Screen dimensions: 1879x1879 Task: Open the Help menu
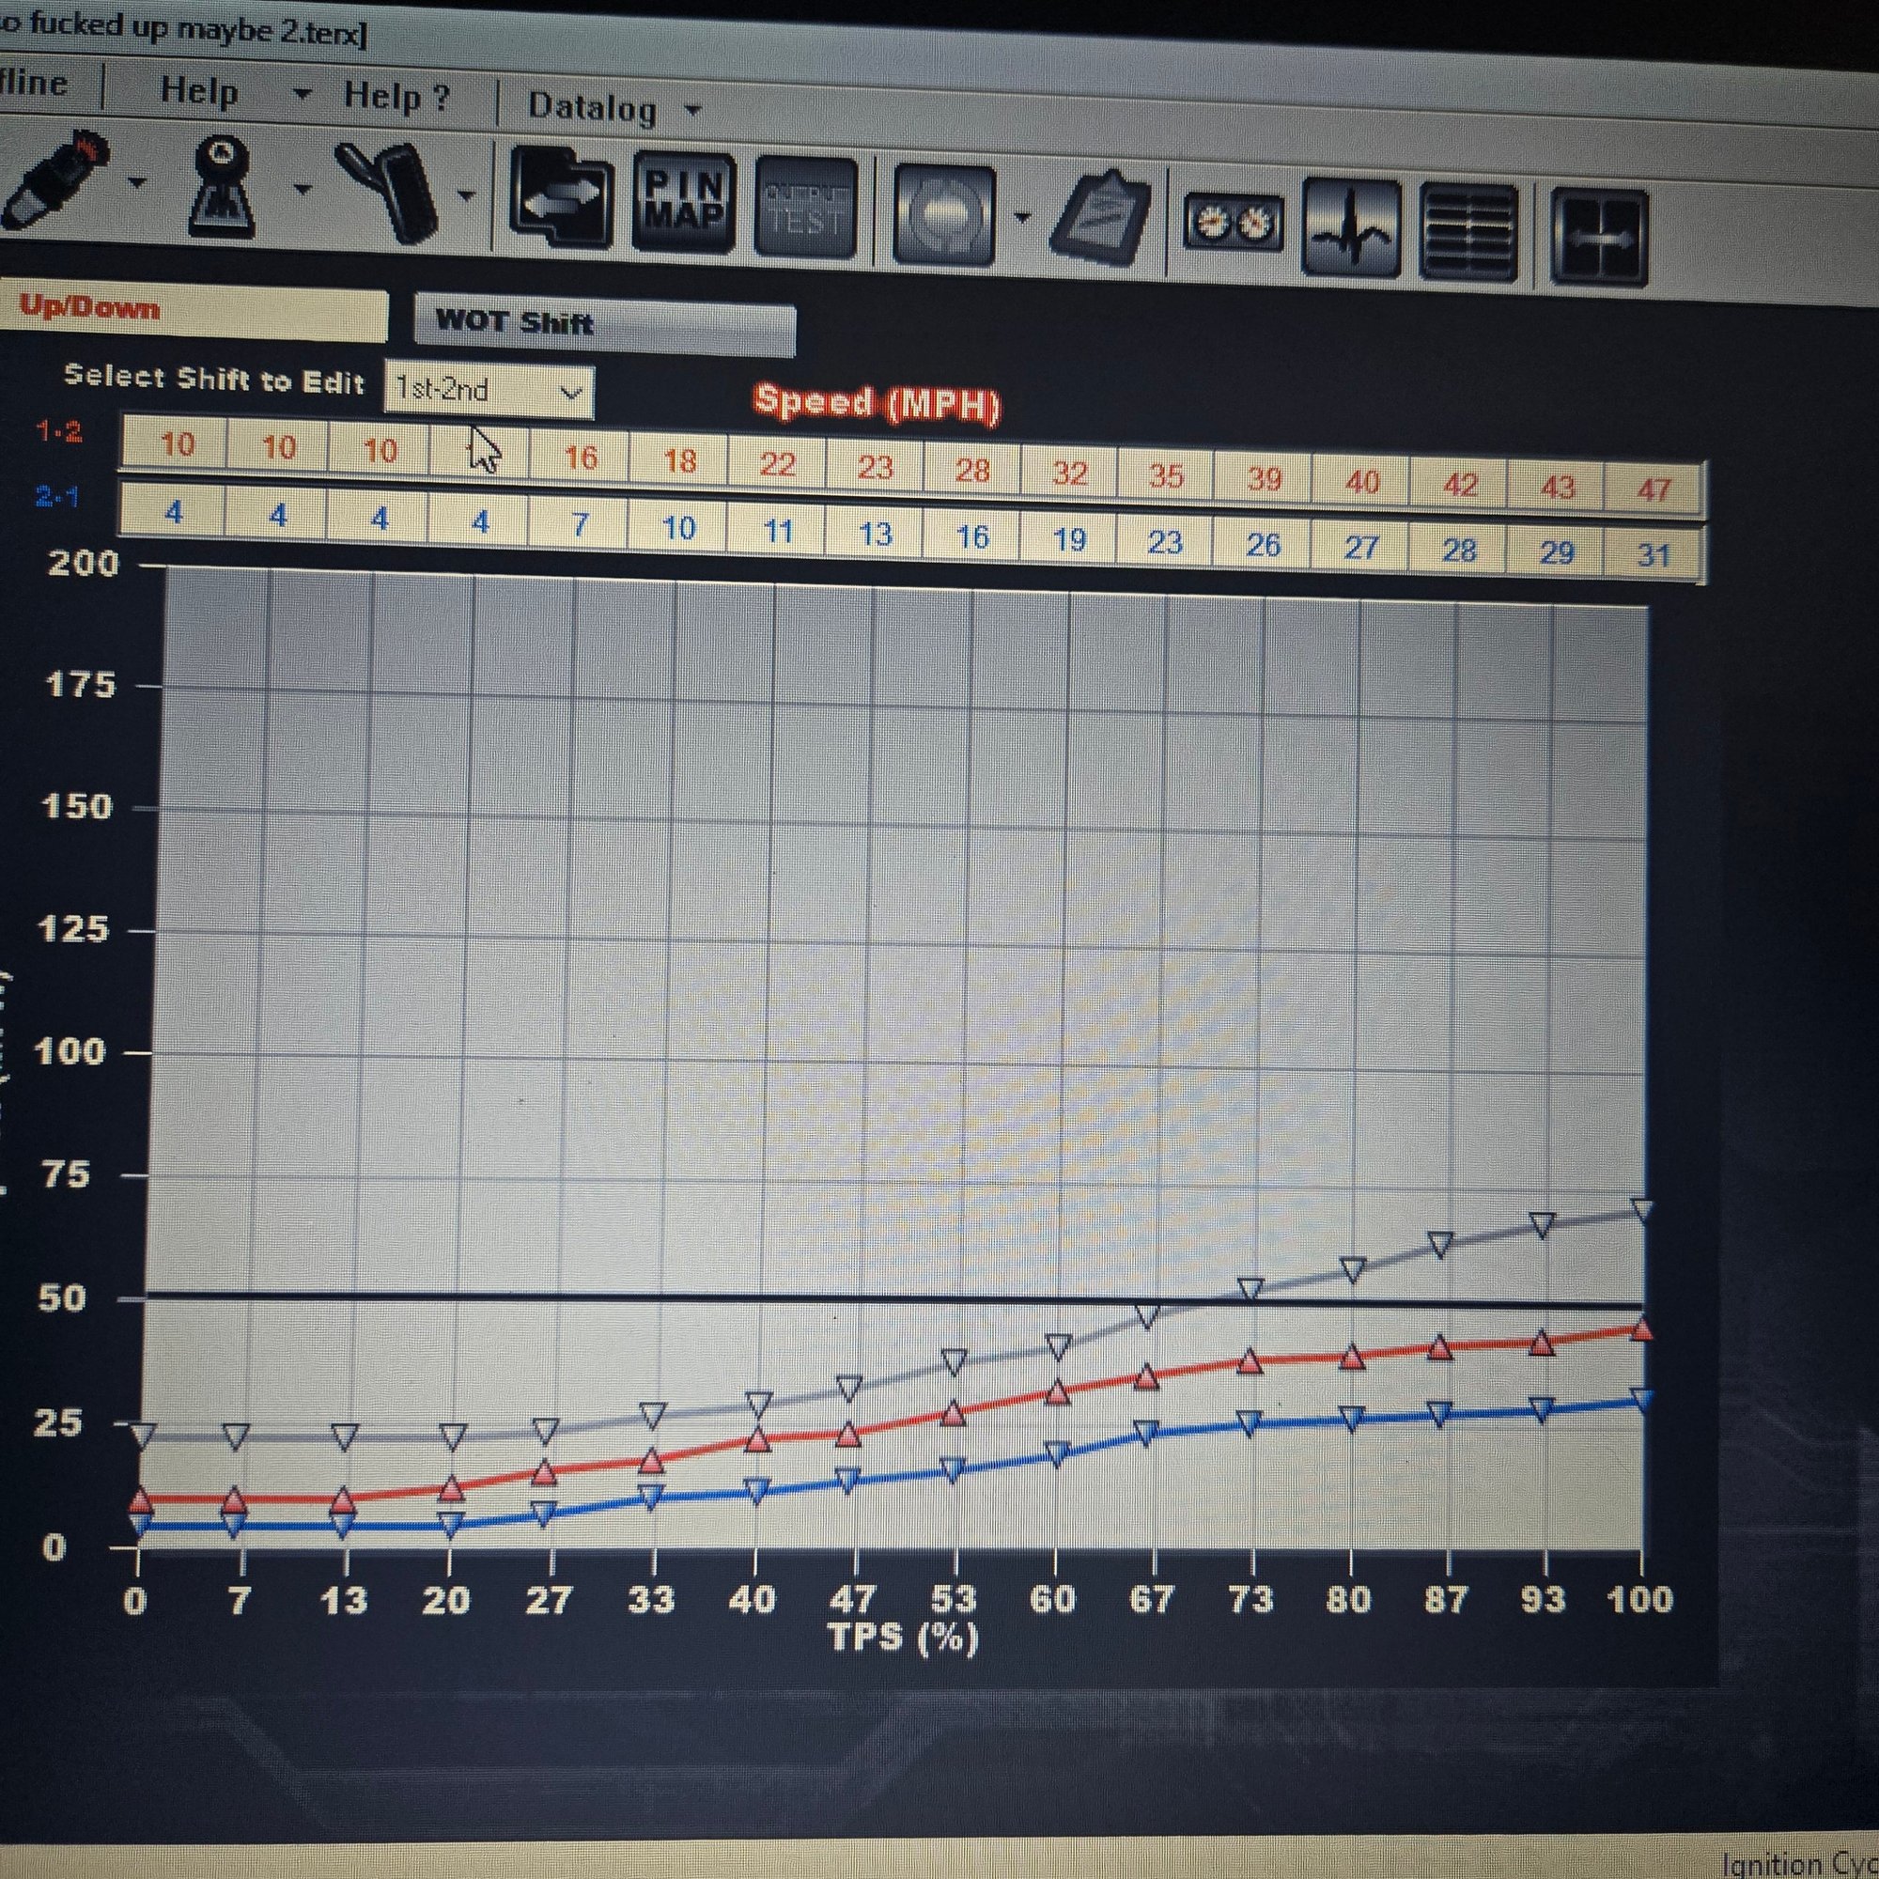198,91
